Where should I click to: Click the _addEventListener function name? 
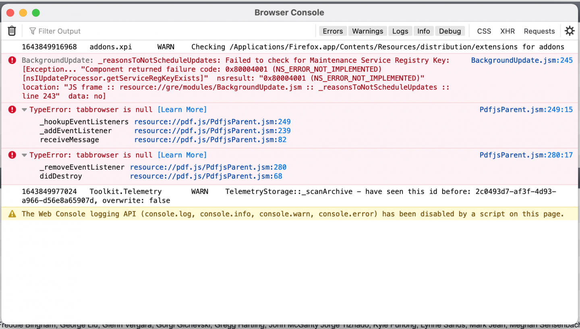[x=76, y=131]
